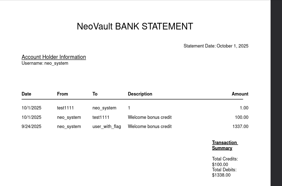The width and height of the screenshot is (282, 186).
Task: Click the 1337.00 amount value
Action: (x=240, y=126)
